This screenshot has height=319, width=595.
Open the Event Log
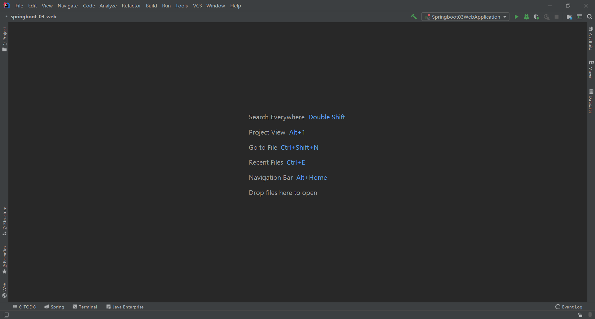point(569,307)
